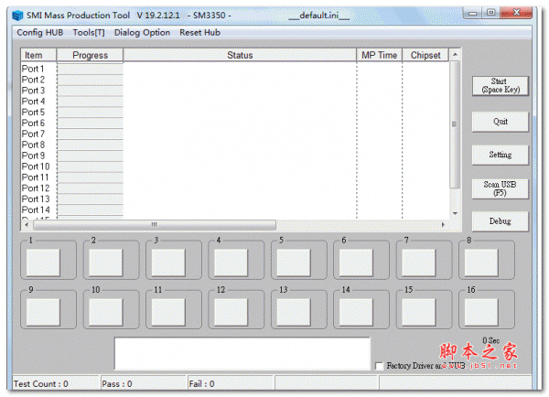Click the Pass : 0 status field
This screenshot has width=549, height=397.
coord(144,383)
